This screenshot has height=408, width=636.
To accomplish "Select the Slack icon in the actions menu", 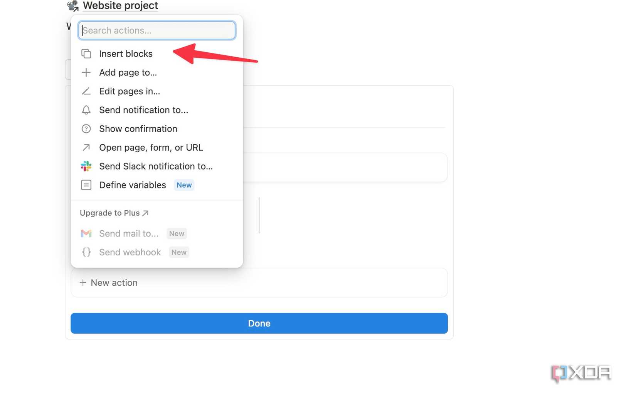I will click(x=86, y=166).
